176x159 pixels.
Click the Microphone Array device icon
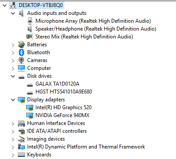[x=30, y=21]
